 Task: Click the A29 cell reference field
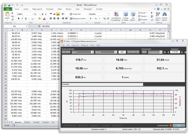click(122, 52)
